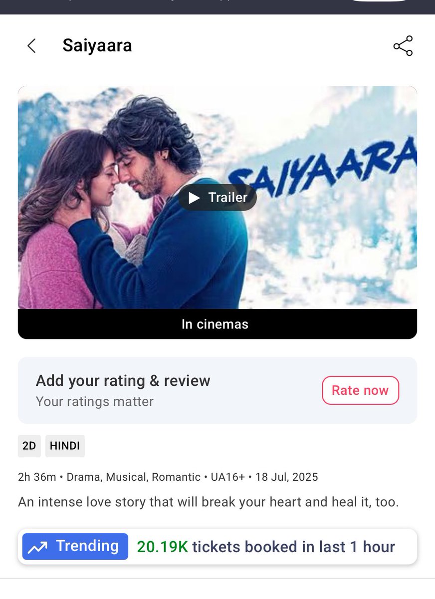Tap the Drama, Musical, Romantic genres
Screen dimensions: 435x599
pyautogui.click(x=134, y=477)
